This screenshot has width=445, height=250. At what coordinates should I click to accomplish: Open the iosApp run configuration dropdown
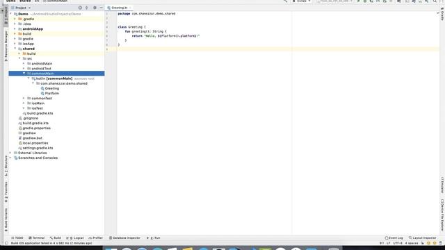click(x=301, y=1)
